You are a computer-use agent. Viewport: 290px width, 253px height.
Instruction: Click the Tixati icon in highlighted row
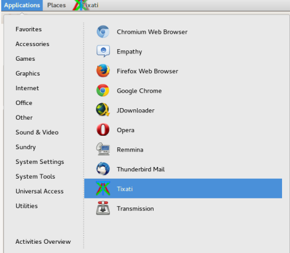click(x=103, y=189)
